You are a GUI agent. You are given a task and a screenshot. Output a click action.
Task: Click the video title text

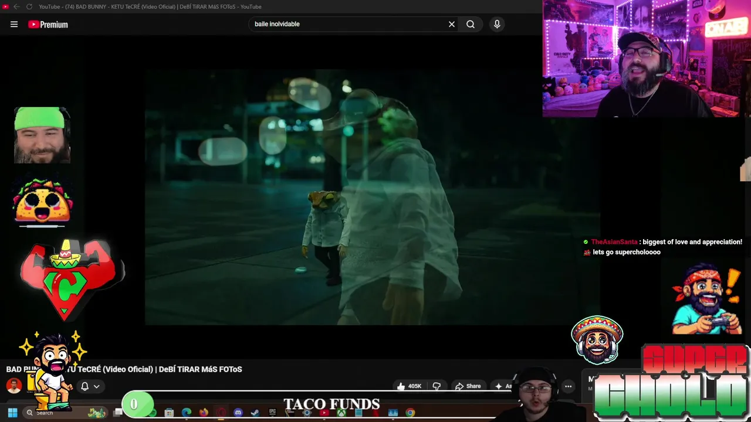click(x=124, y=369)
